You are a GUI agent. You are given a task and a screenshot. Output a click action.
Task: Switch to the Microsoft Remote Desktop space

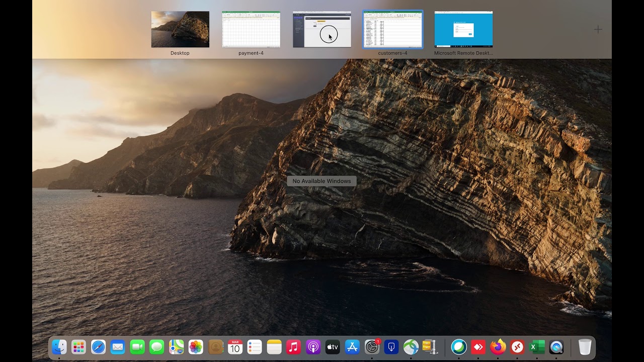click(x=463, y=29)
